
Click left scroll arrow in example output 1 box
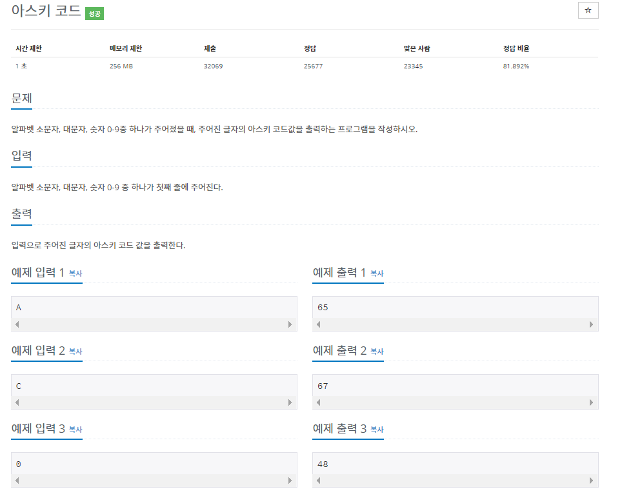click(319, 324)
